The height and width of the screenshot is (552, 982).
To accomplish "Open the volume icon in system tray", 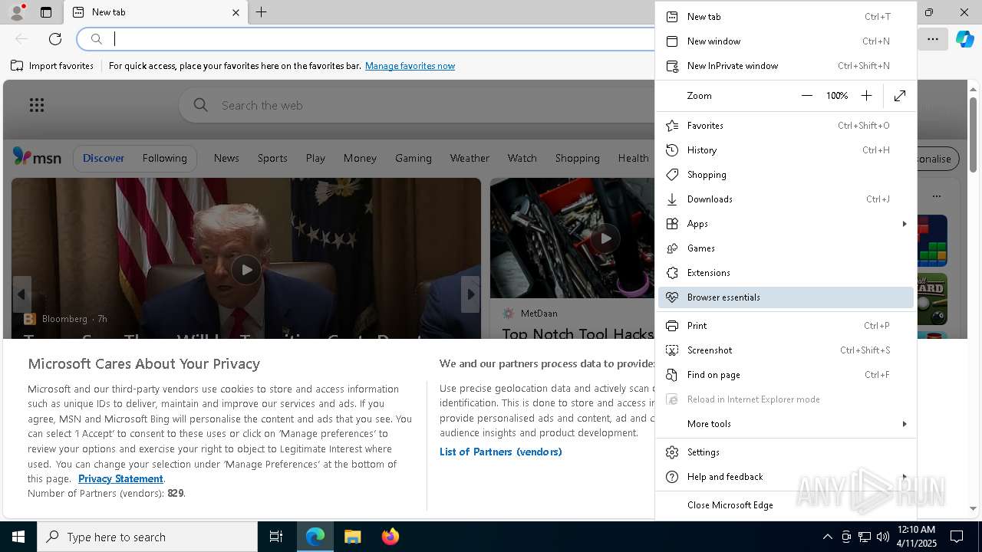I will 882,537.
